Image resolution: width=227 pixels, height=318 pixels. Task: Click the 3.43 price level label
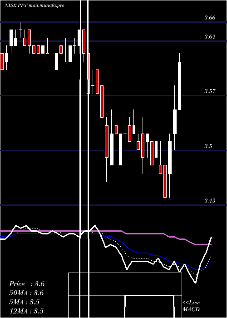[x=210, y=201]
